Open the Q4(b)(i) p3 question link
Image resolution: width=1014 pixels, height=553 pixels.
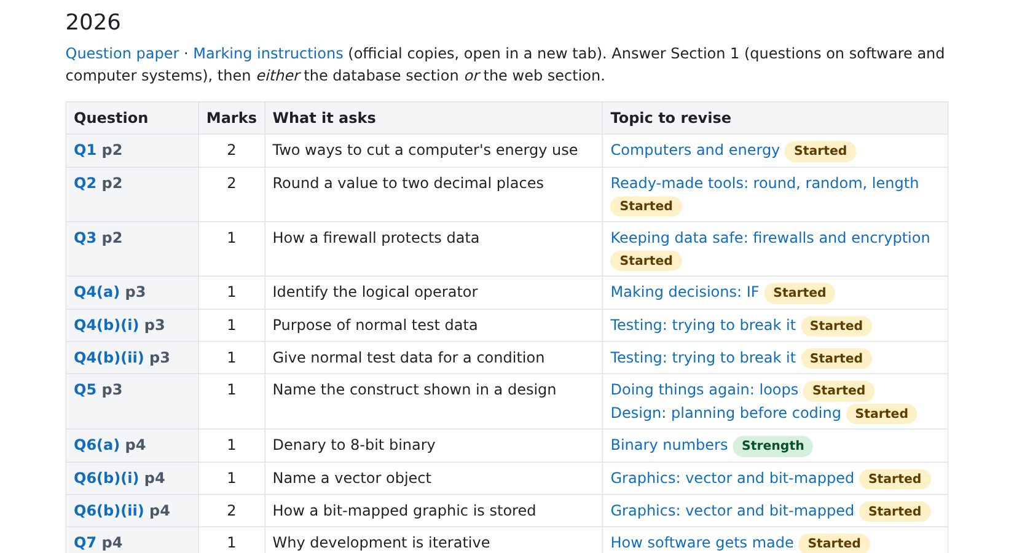coord(119,325)
